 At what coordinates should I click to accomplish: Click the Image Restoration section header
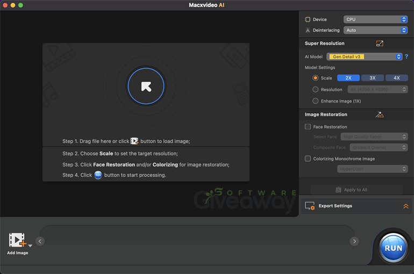(x=326, y=114)
